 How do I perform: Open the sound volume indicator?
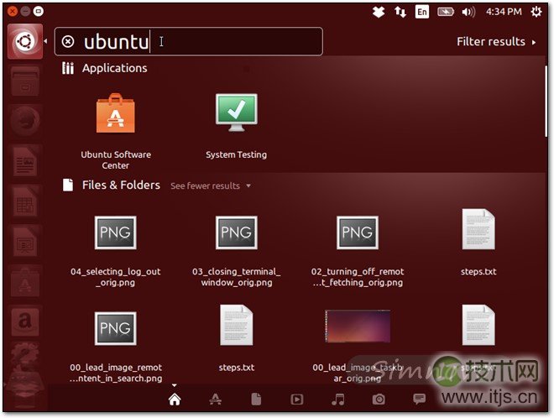(x=468, y=12)
